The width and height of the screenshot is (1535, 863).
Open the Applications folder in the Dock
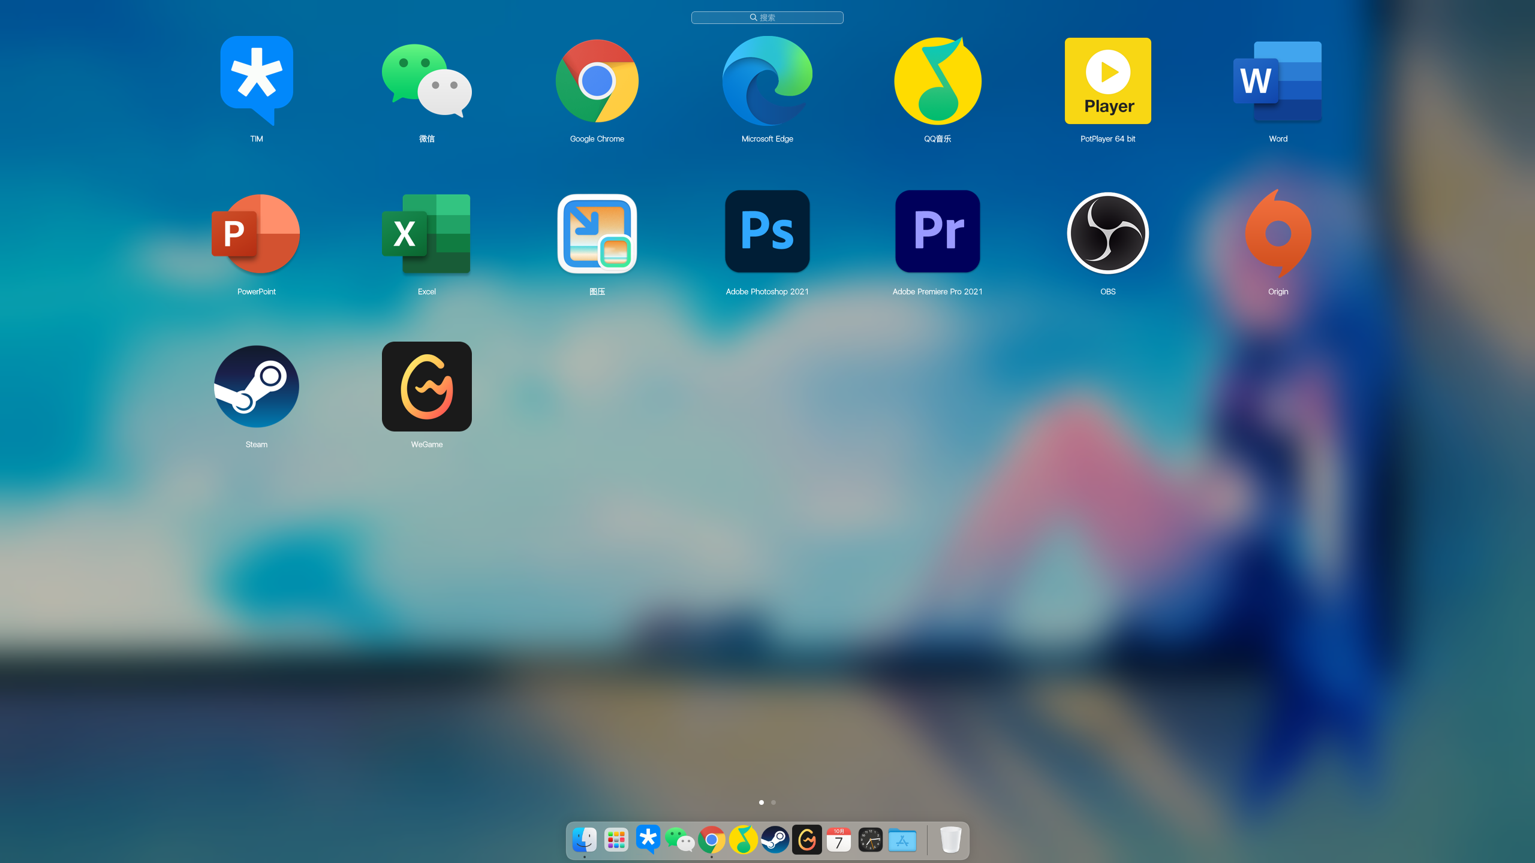click(902, 840)
